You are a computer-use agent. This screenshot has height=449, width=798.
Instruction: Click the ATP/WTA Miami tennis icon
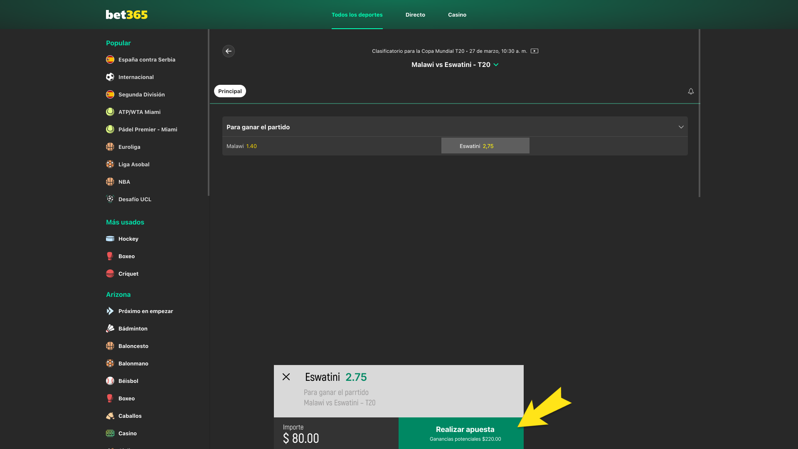(110, 112)
